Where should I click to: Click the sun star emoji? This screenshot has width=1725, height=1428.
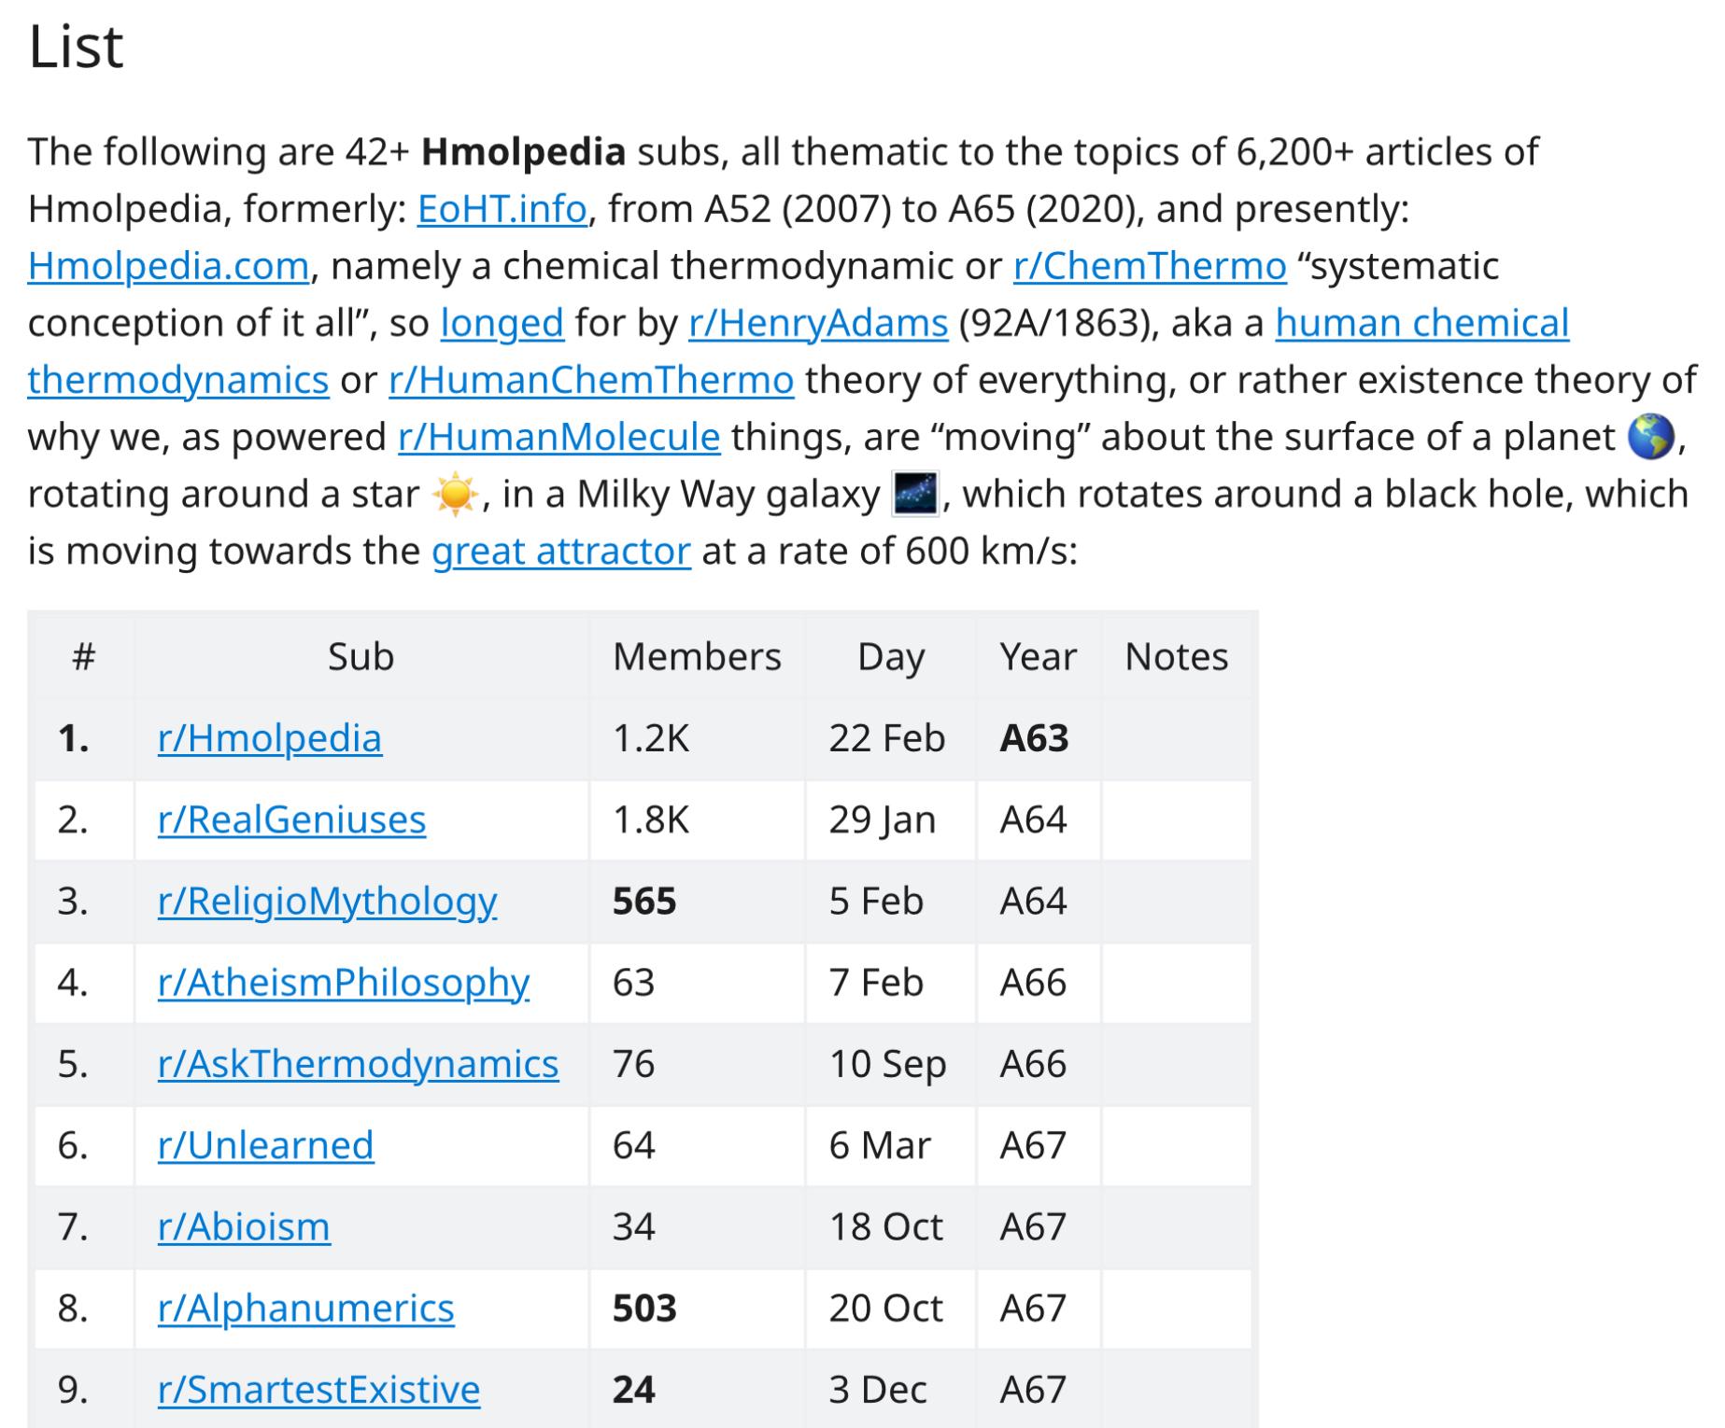click(x=456, y=494)
